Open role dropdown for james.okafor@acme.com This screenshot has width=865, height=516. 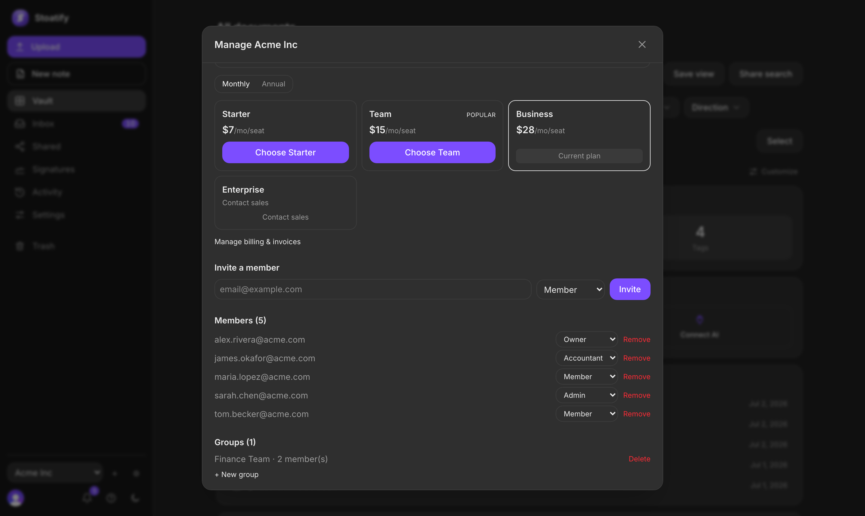(x=587, y=358)
